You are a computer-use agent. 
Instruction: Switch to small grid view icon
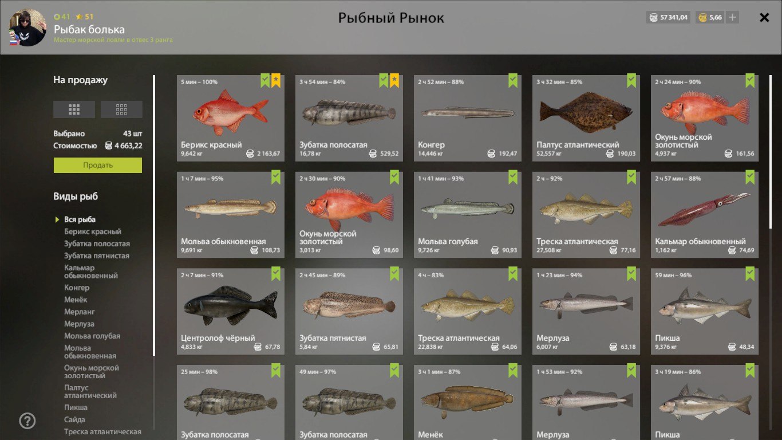(x=121, y=109)
